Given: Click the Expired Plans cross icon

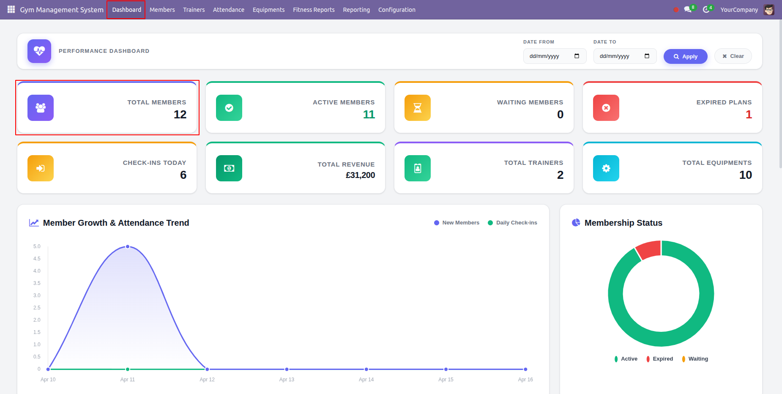Looking at the screenshot, I should (606, 108).
